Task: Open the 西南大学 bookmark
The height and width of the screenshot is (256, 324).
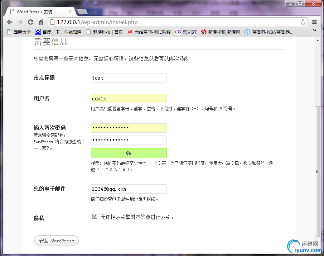Action: coord(19,32)
